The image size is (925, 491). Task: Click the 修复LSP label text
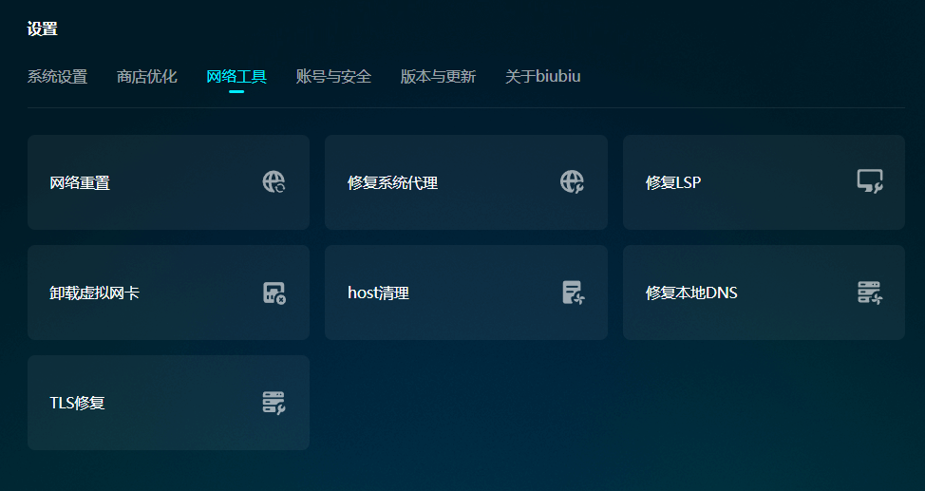click(673, 183)
